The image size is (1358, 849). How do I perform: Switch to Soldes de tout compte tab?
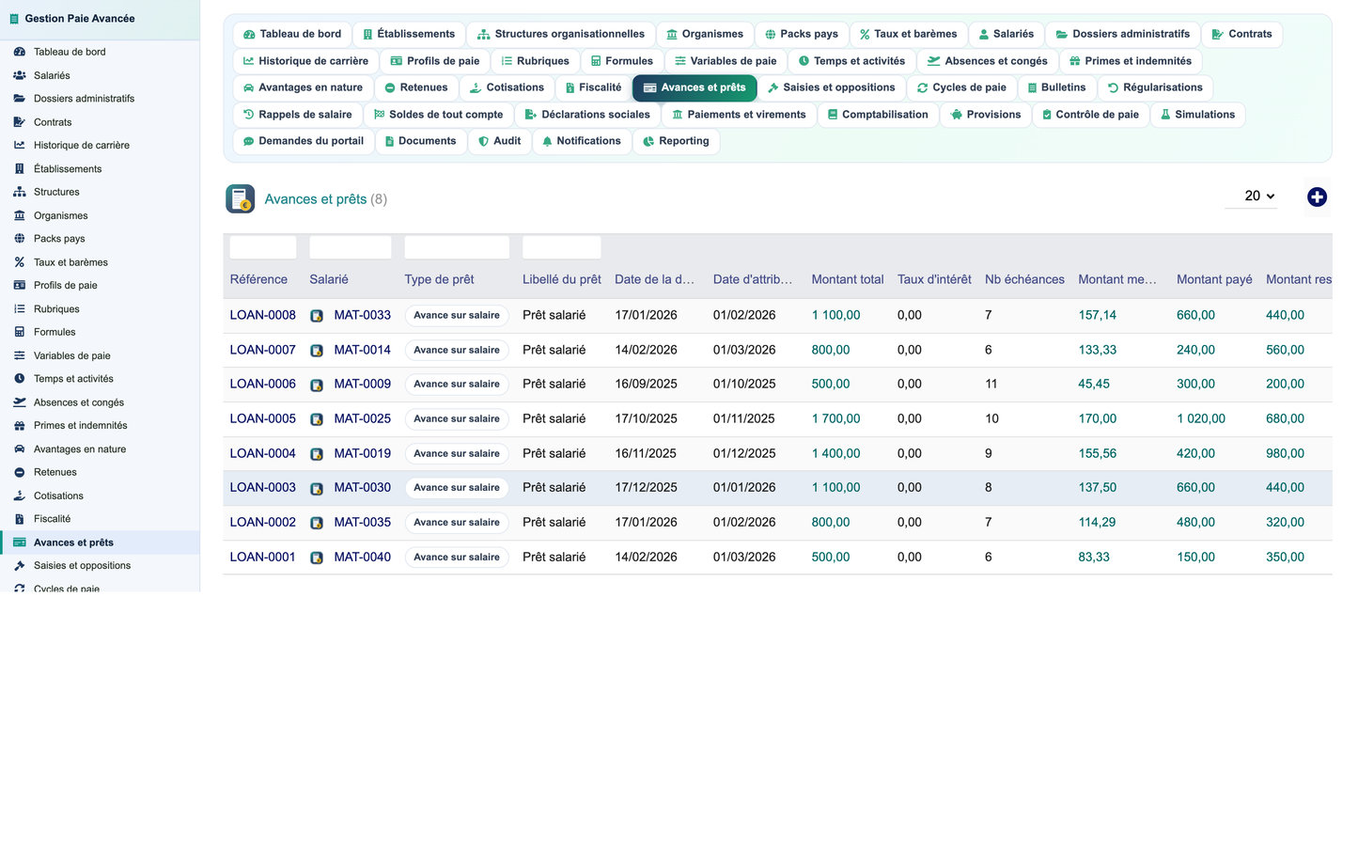pyautogui.click(x=438, y=115)
